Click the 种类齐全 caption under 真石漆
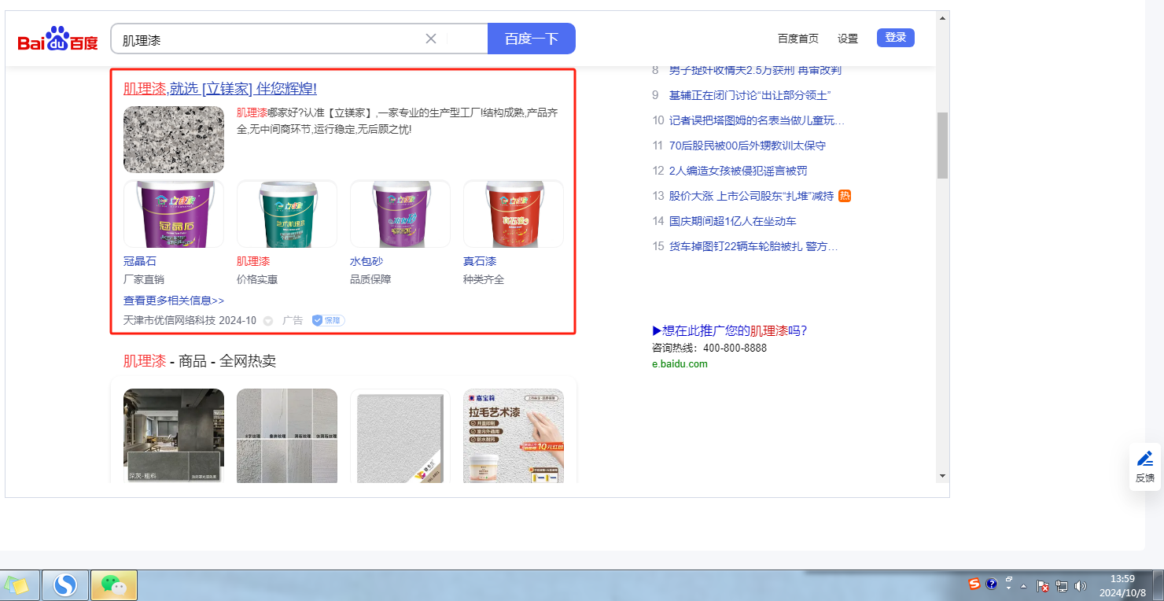This screenshot has width=1164, height=601. tap(484, 279)
